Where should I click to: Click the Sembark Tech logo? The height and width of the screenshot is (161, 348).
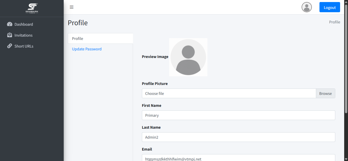(x=32, y=8)
